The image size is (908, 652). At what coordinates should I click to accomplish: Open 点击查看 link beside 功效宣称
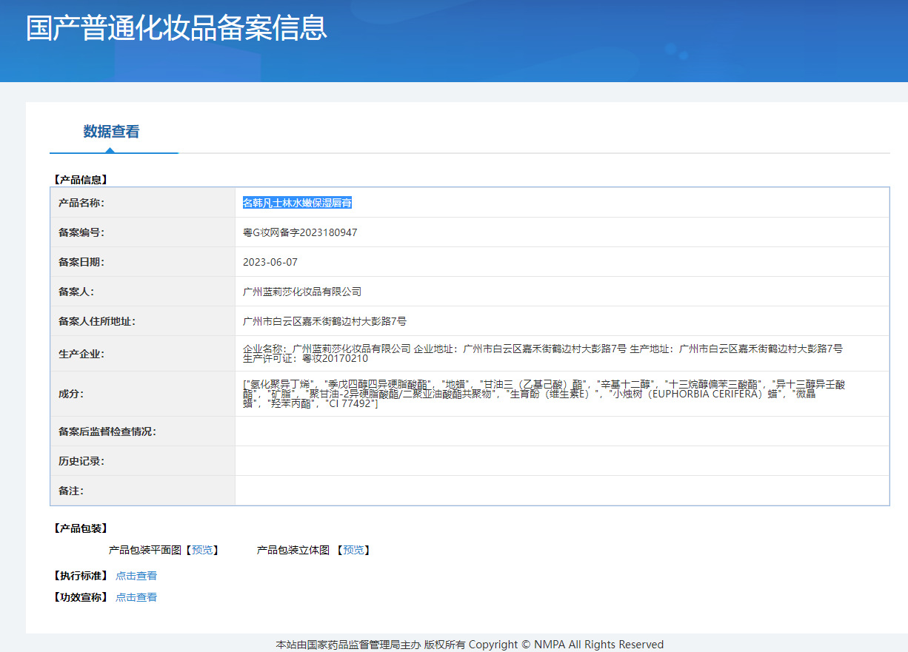[136, 597]
